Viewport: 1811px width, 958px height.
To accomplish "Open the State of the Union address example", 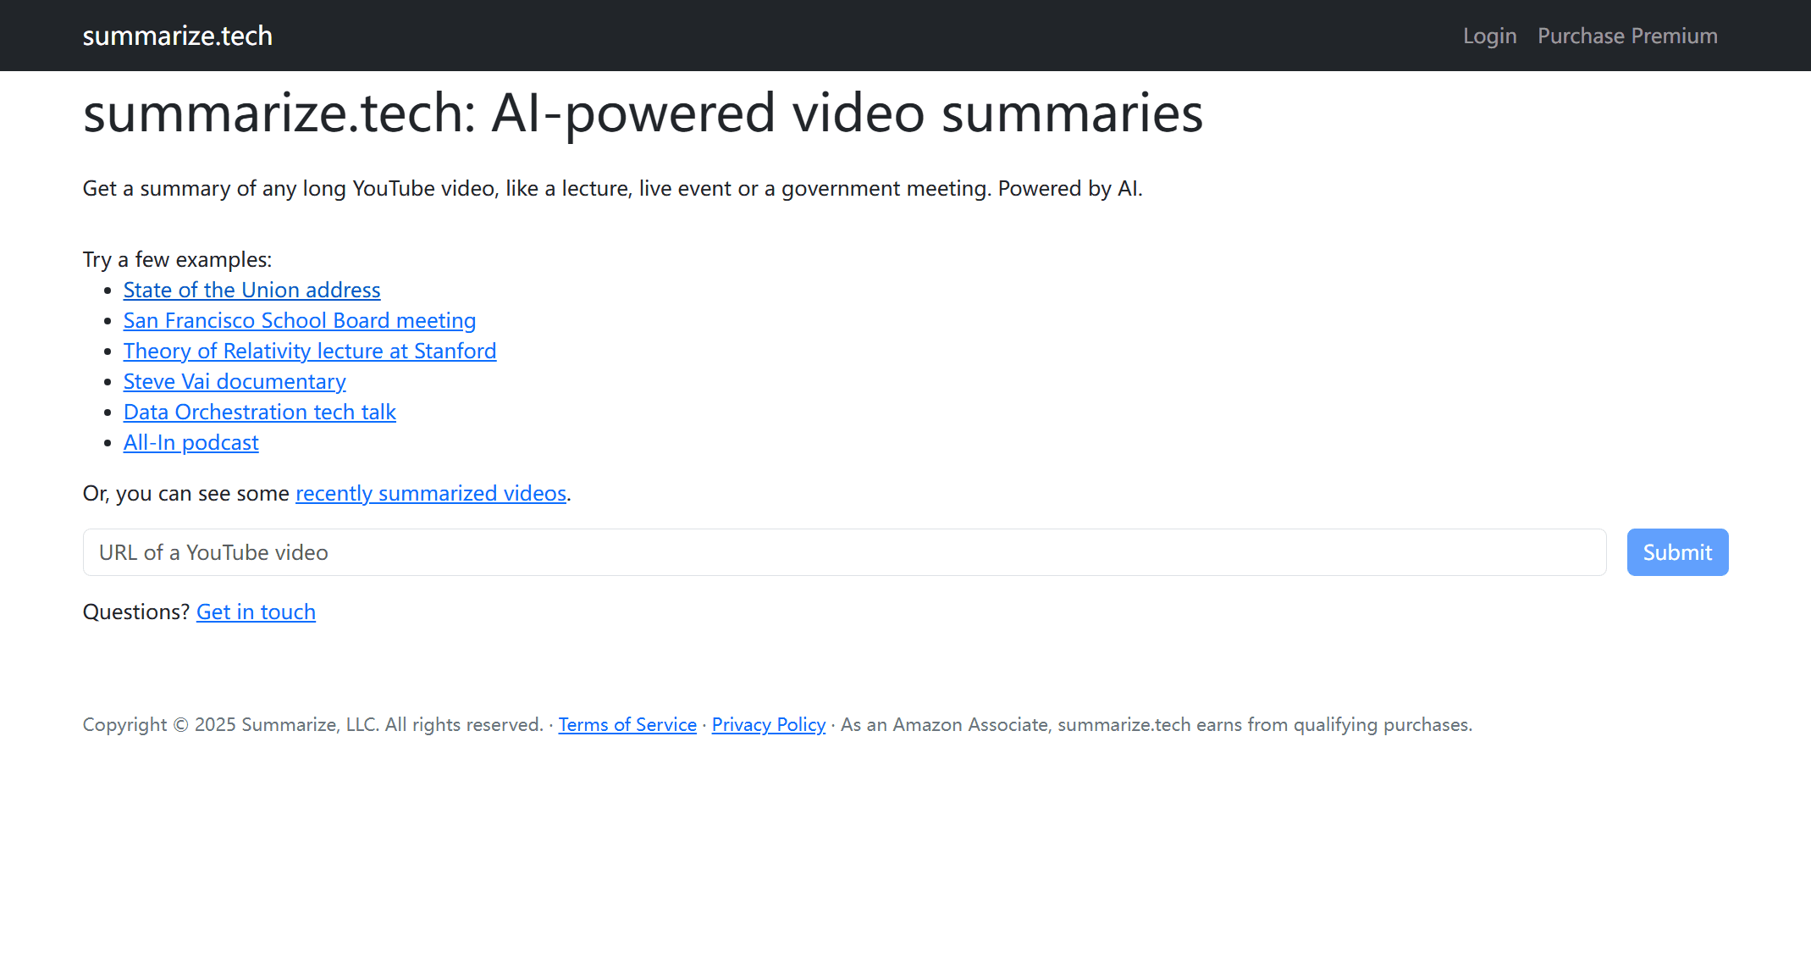I will 251,290.
